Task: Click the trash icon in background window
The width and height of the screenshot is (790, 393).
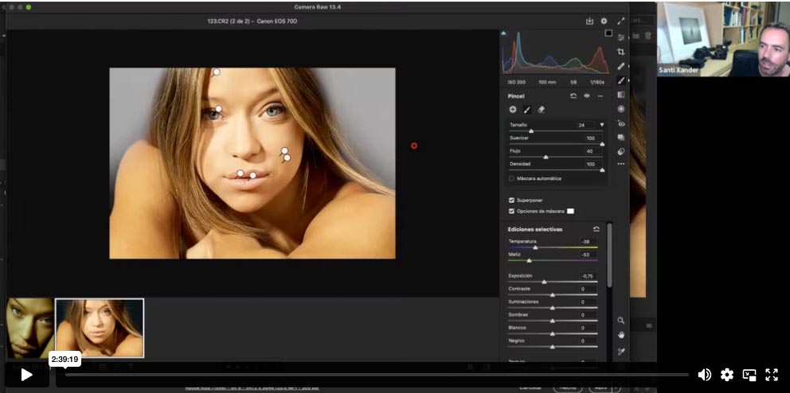Action: point(648,36)
